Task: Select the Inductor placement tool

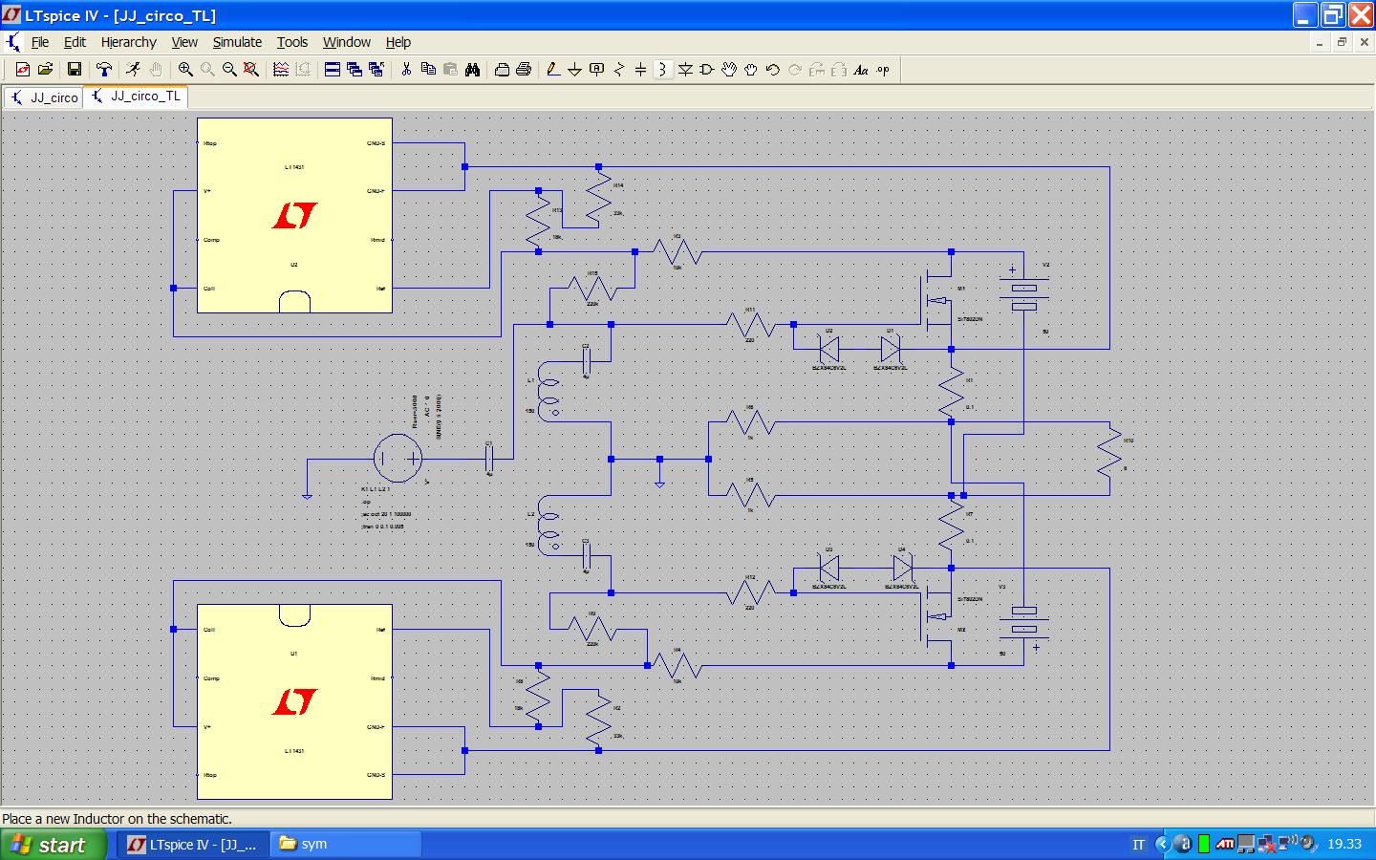Action: (663, 70)
